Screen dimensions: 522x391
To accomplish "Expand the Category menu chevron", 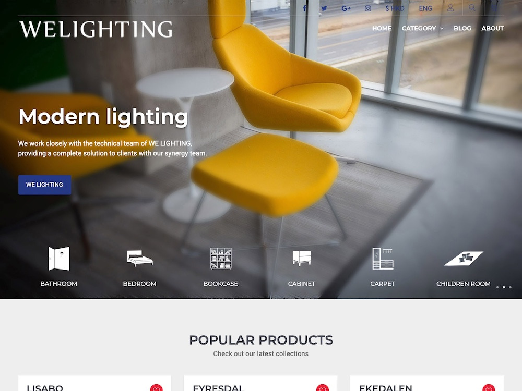I will point(442,29).
